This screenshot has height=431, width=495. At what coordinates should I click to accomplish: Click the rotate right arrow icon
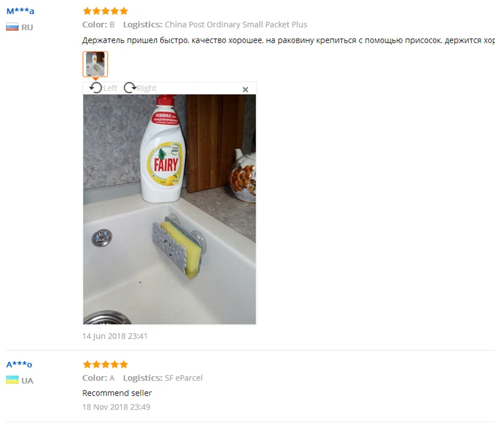130,87
